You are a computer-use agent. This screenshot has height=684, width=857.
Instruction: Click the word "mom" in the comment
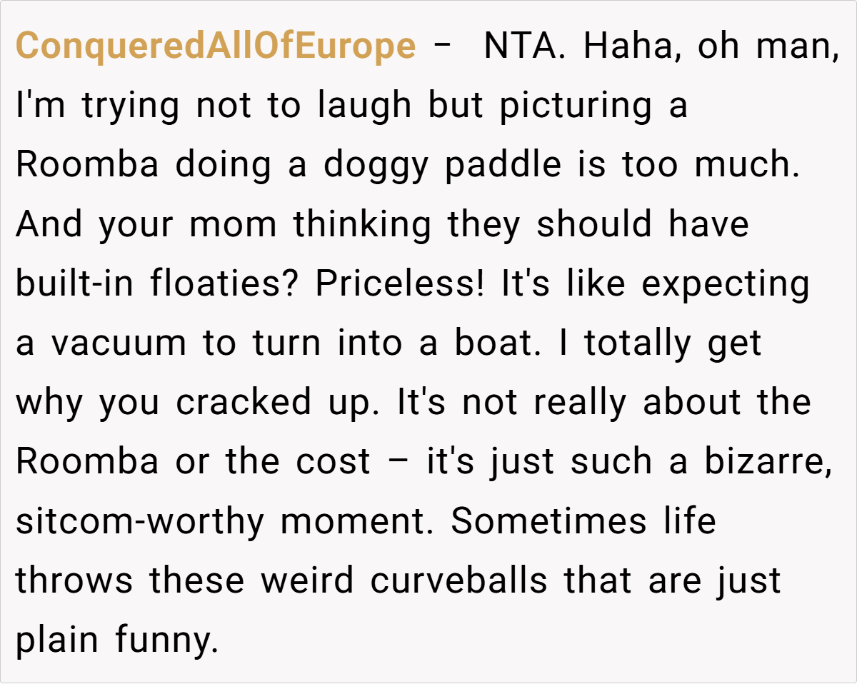point(233,224)
